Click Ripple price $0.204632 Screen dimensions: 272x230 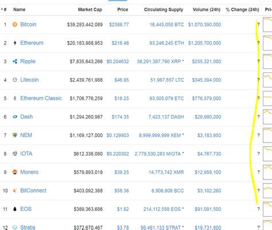(x=118, y=62)
